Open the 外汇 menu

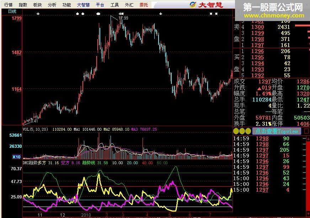pos(129,5)
